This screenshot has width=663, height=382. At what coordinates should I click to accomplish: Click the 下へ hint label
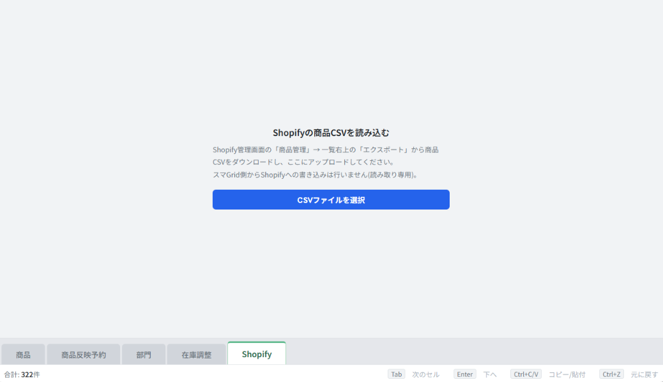point(490,374)
